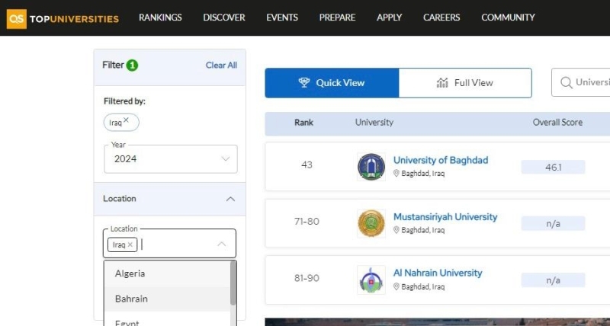Click the University of Baghdad logo
Screen dimensions: 610x326
[371, 167]
